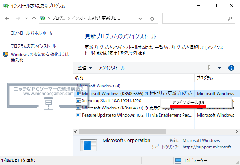
Task: Open Windows features enable or disable link
Action: pyautogui.click(x=40, y=57)
